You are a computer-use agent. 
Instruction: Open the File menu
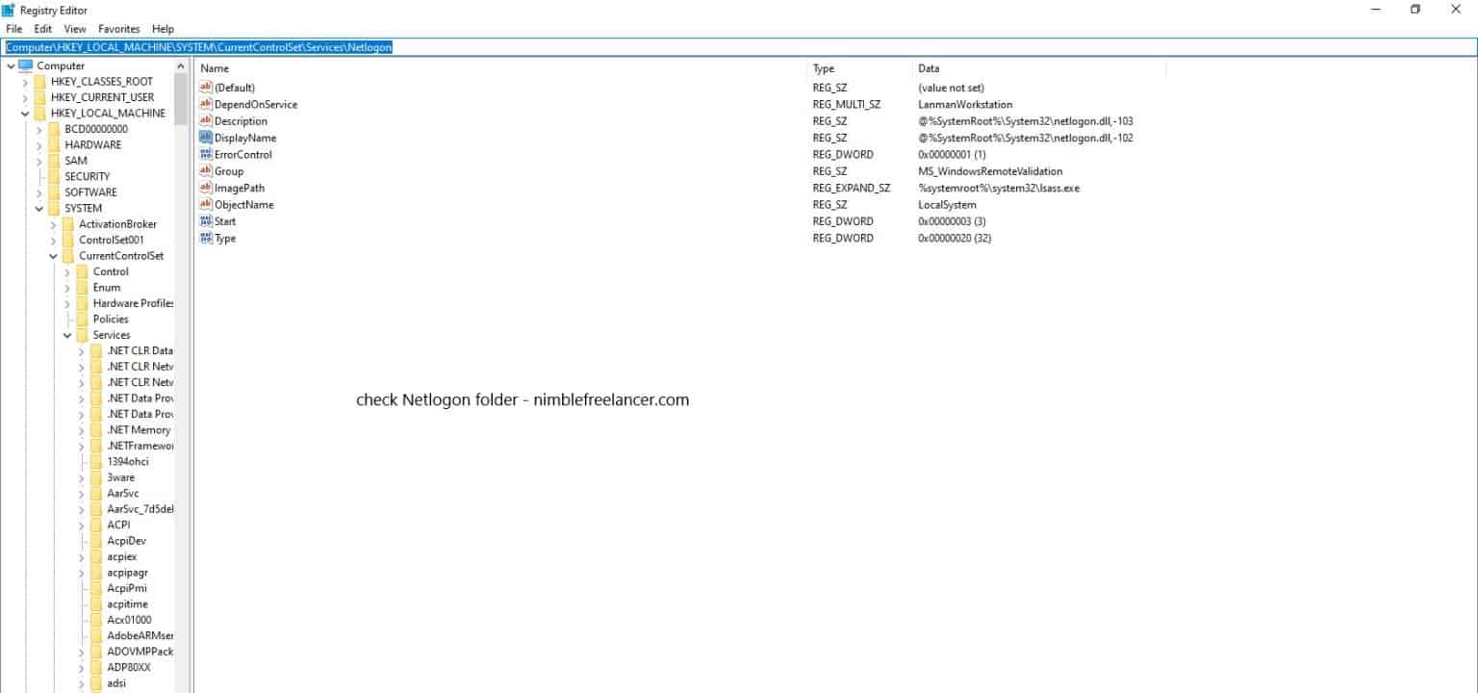tap(13, 28)
